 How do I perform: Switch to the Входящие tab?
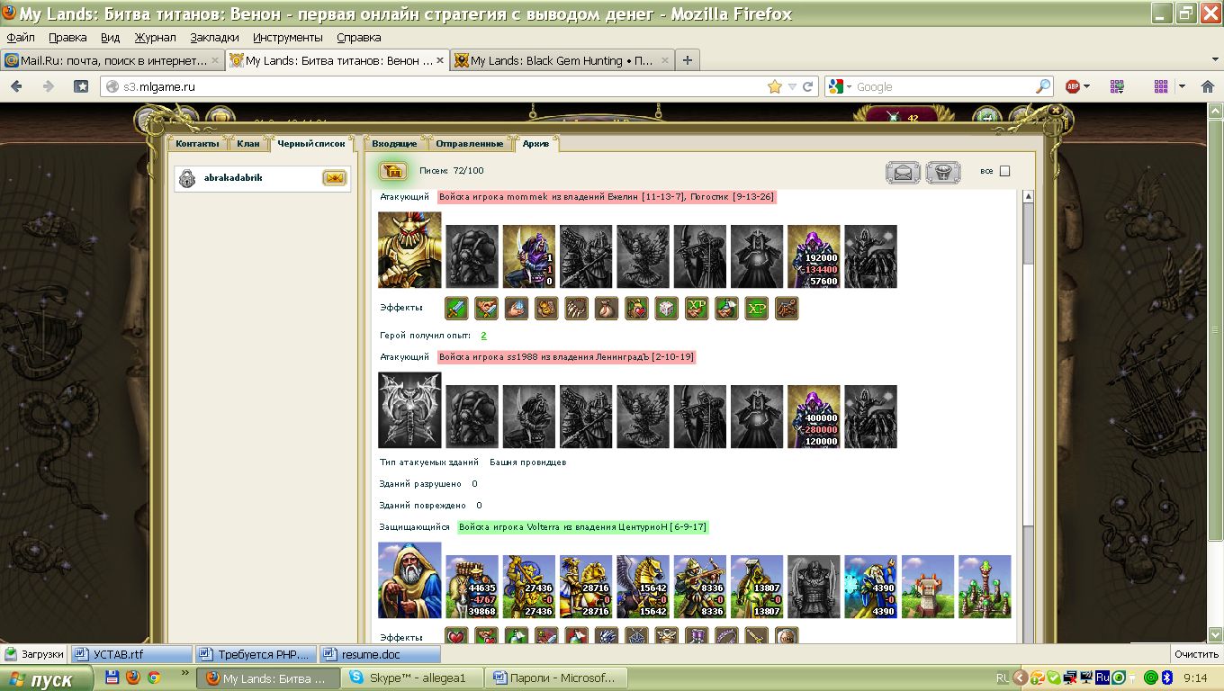tap(394, 144)
